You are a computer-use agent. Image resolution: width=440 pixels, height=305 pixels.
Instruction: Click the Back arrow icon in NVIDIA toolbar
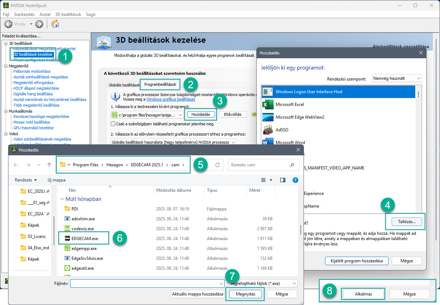[x=8, y=24]
